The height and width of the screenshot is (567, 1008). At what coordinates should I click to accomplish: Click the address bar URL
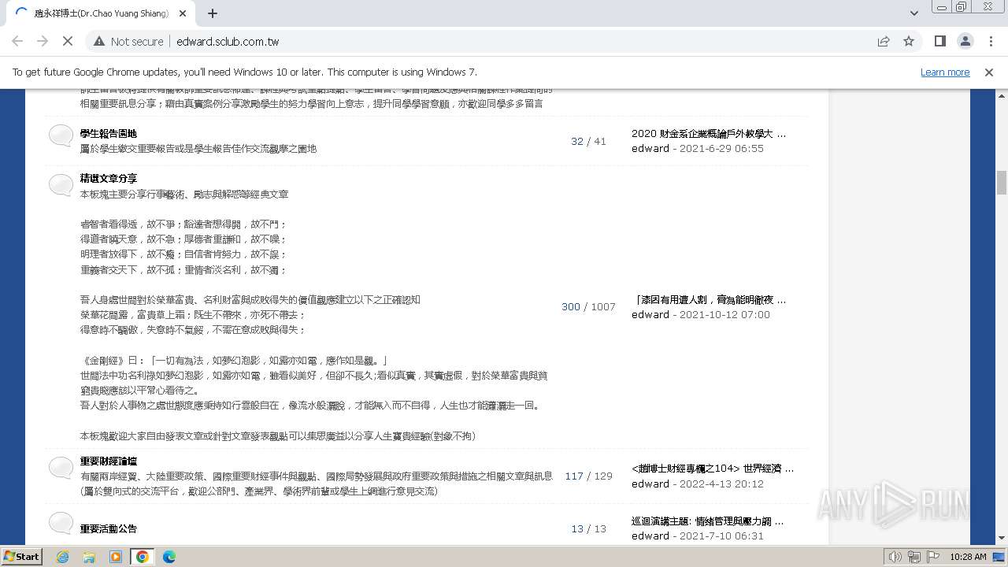pos(228,41)
